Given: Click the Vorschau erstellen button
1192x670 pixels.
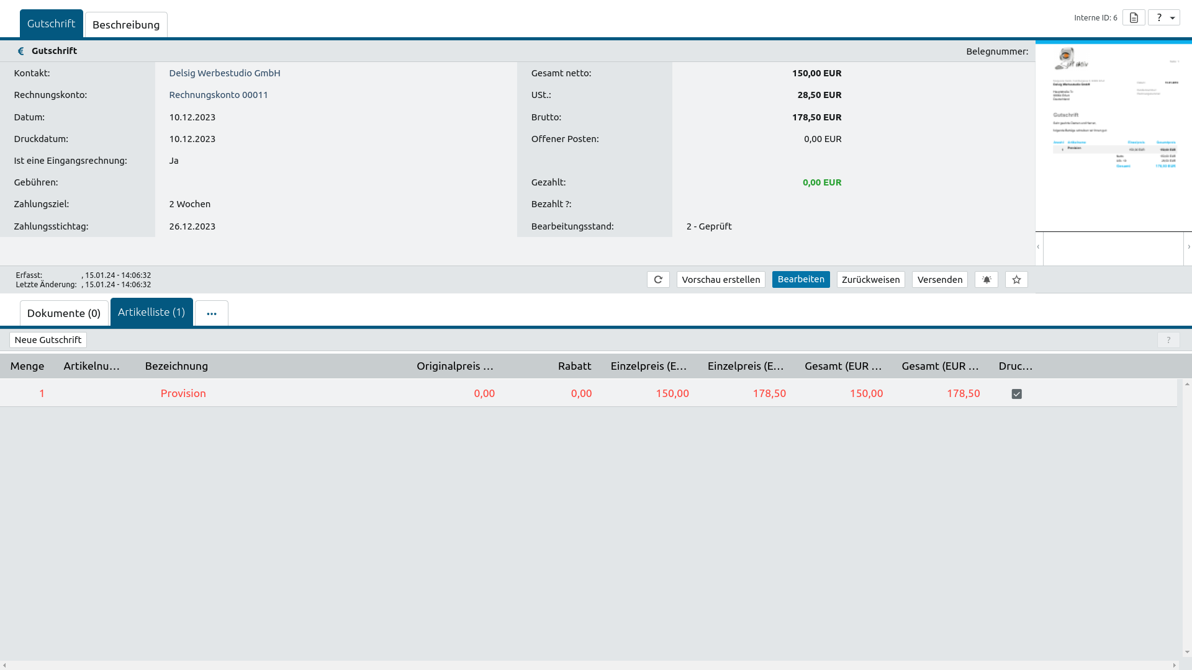Looking at the screenshot, I should (721, 280).
